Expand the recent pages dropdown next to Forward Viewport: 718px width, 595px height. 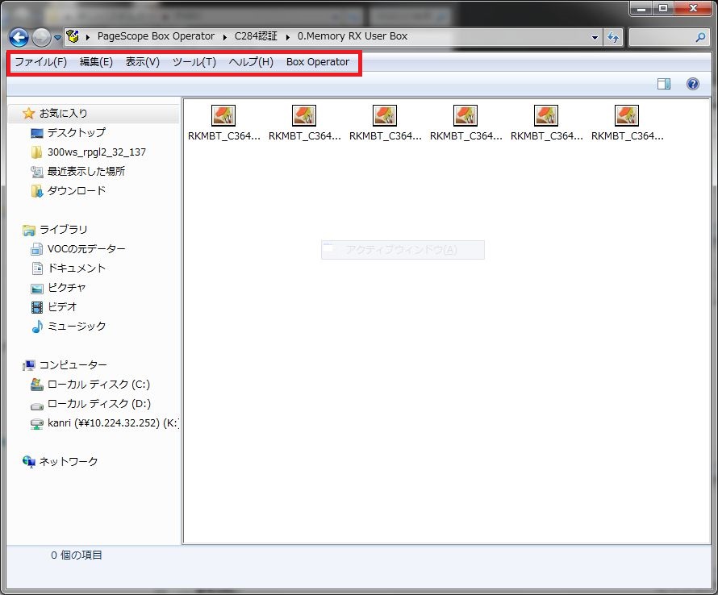(57, 38)
